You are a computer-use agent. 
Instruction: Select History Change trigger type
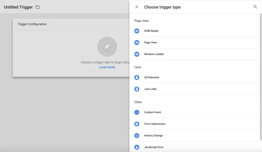[x=196, y=136]
